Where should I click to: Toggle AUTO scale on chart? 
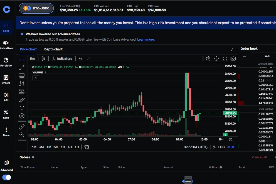pos(231,147)
